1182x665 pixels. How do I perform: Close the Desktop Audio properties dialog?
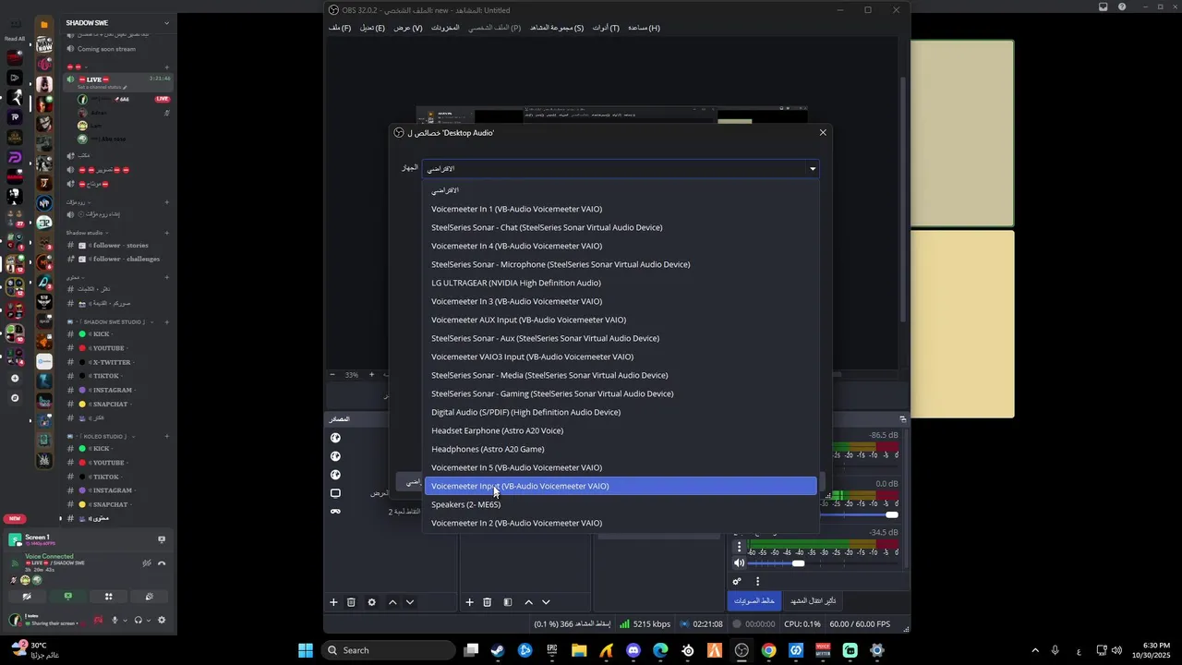pos(823,133)
